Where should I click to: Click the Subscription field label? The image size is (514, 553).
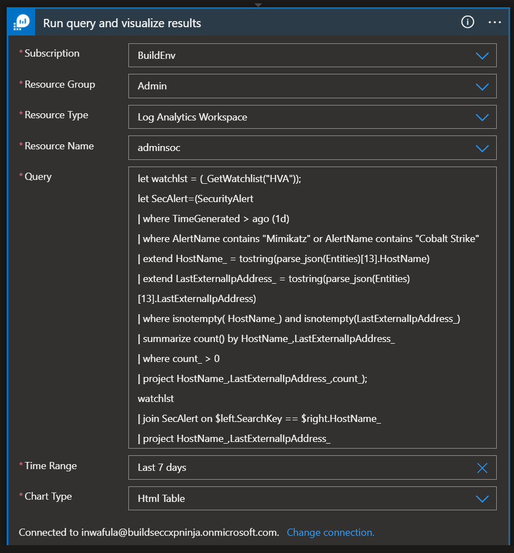pos(52,53)
